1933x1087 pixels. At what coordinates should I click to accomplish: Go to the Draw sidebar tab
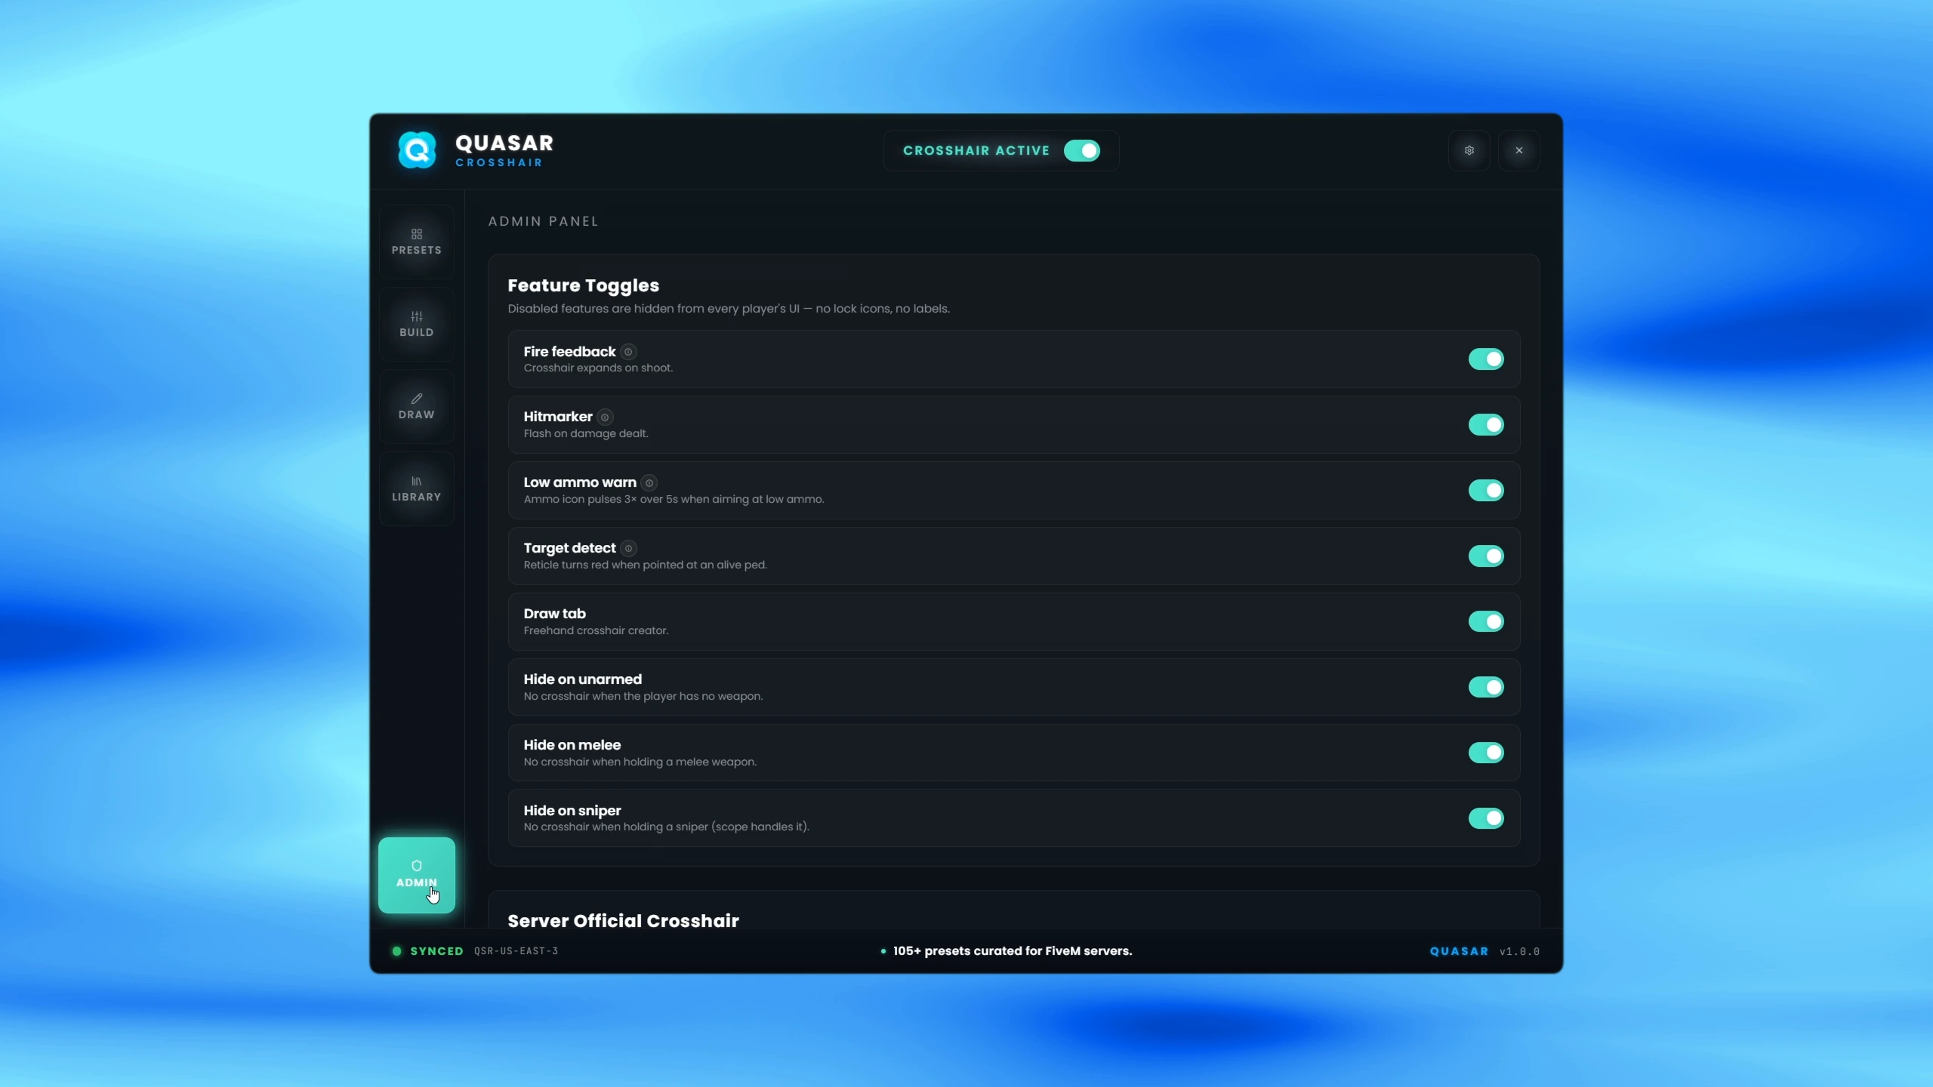click(x=417, y=406)
